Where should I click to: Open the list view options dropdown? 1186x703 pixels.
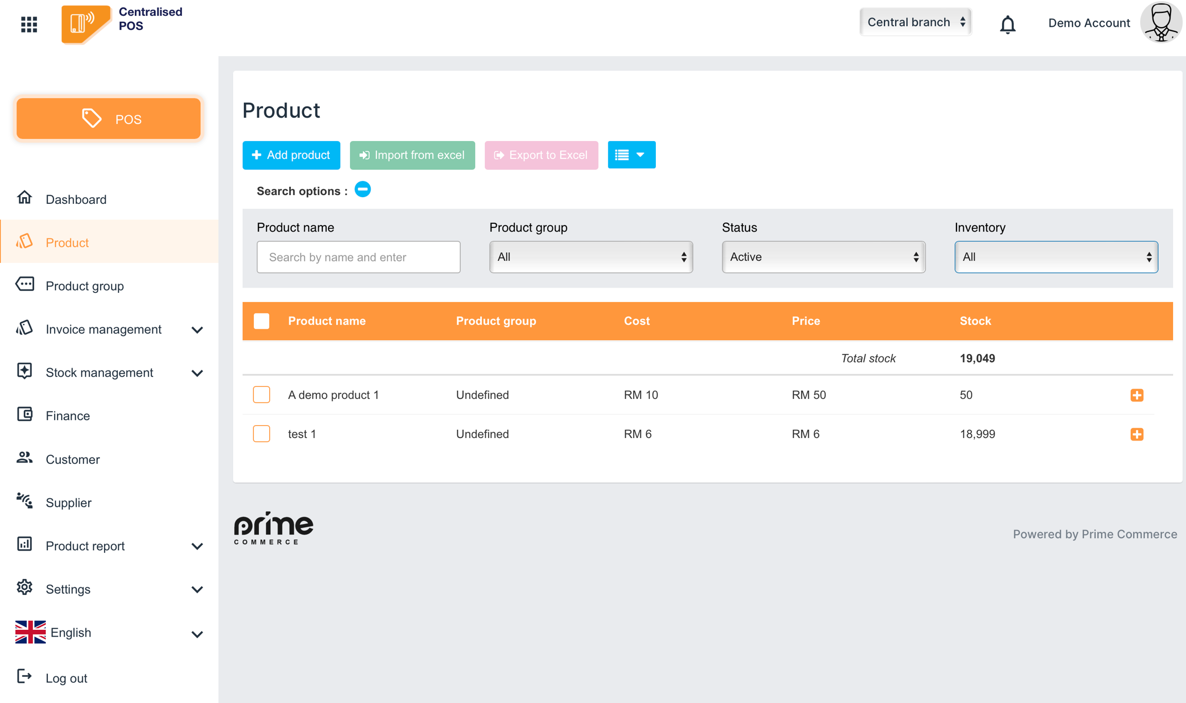[x=631, y=155]
